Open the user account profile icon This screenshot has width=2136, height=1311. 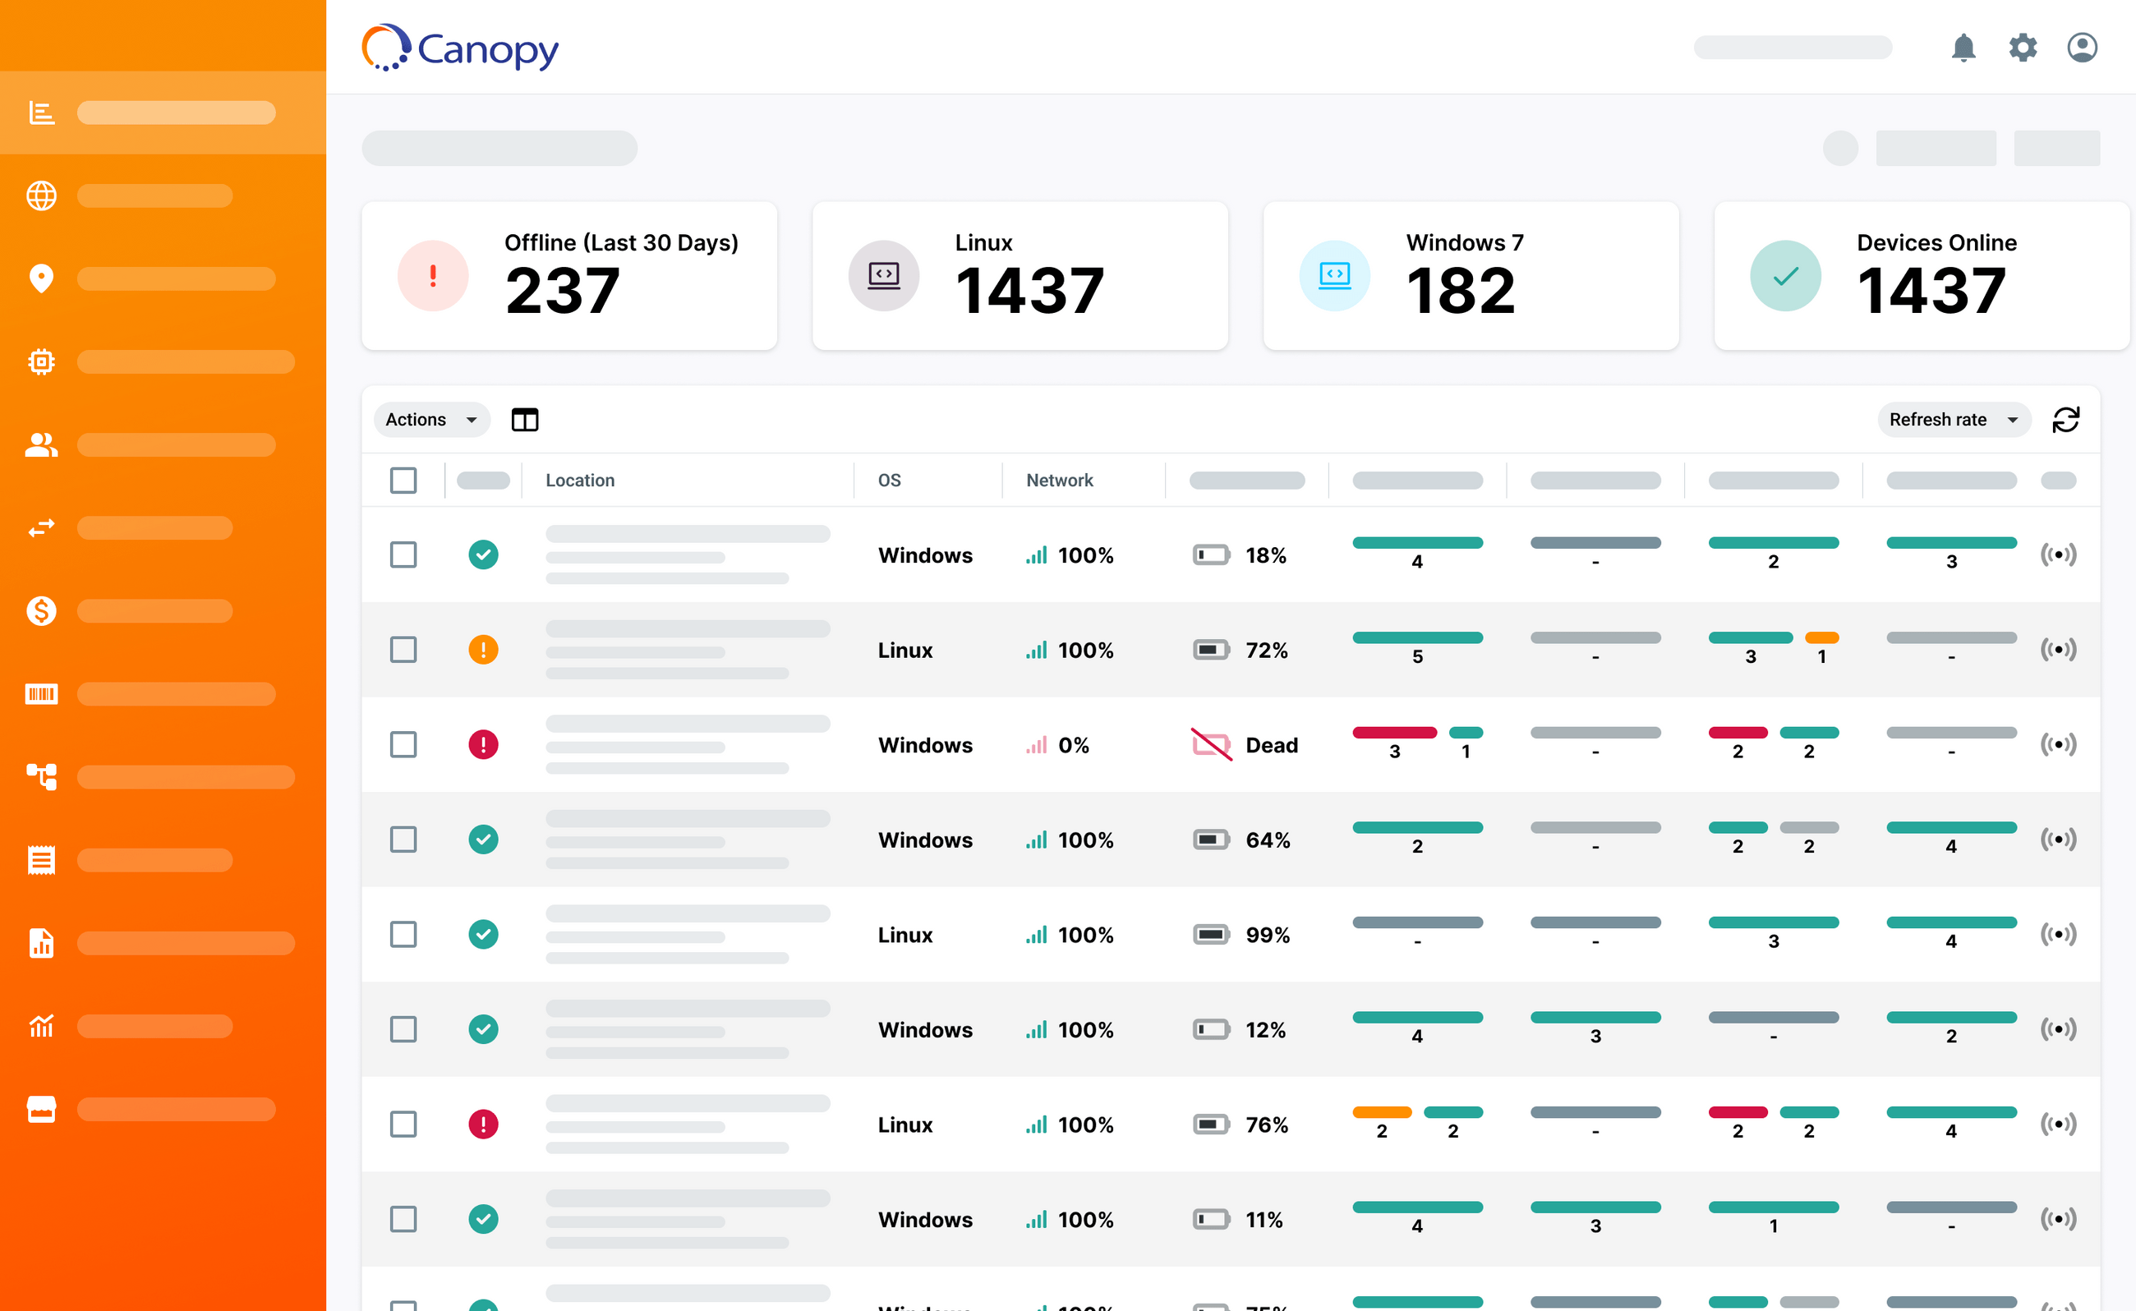point(2081,48)
